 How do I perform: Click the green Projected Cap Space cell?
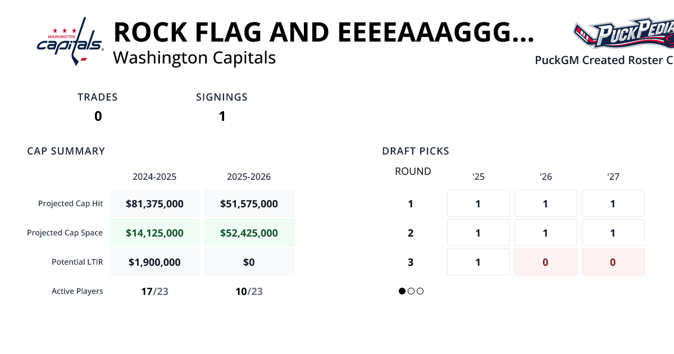coord(155,233)
